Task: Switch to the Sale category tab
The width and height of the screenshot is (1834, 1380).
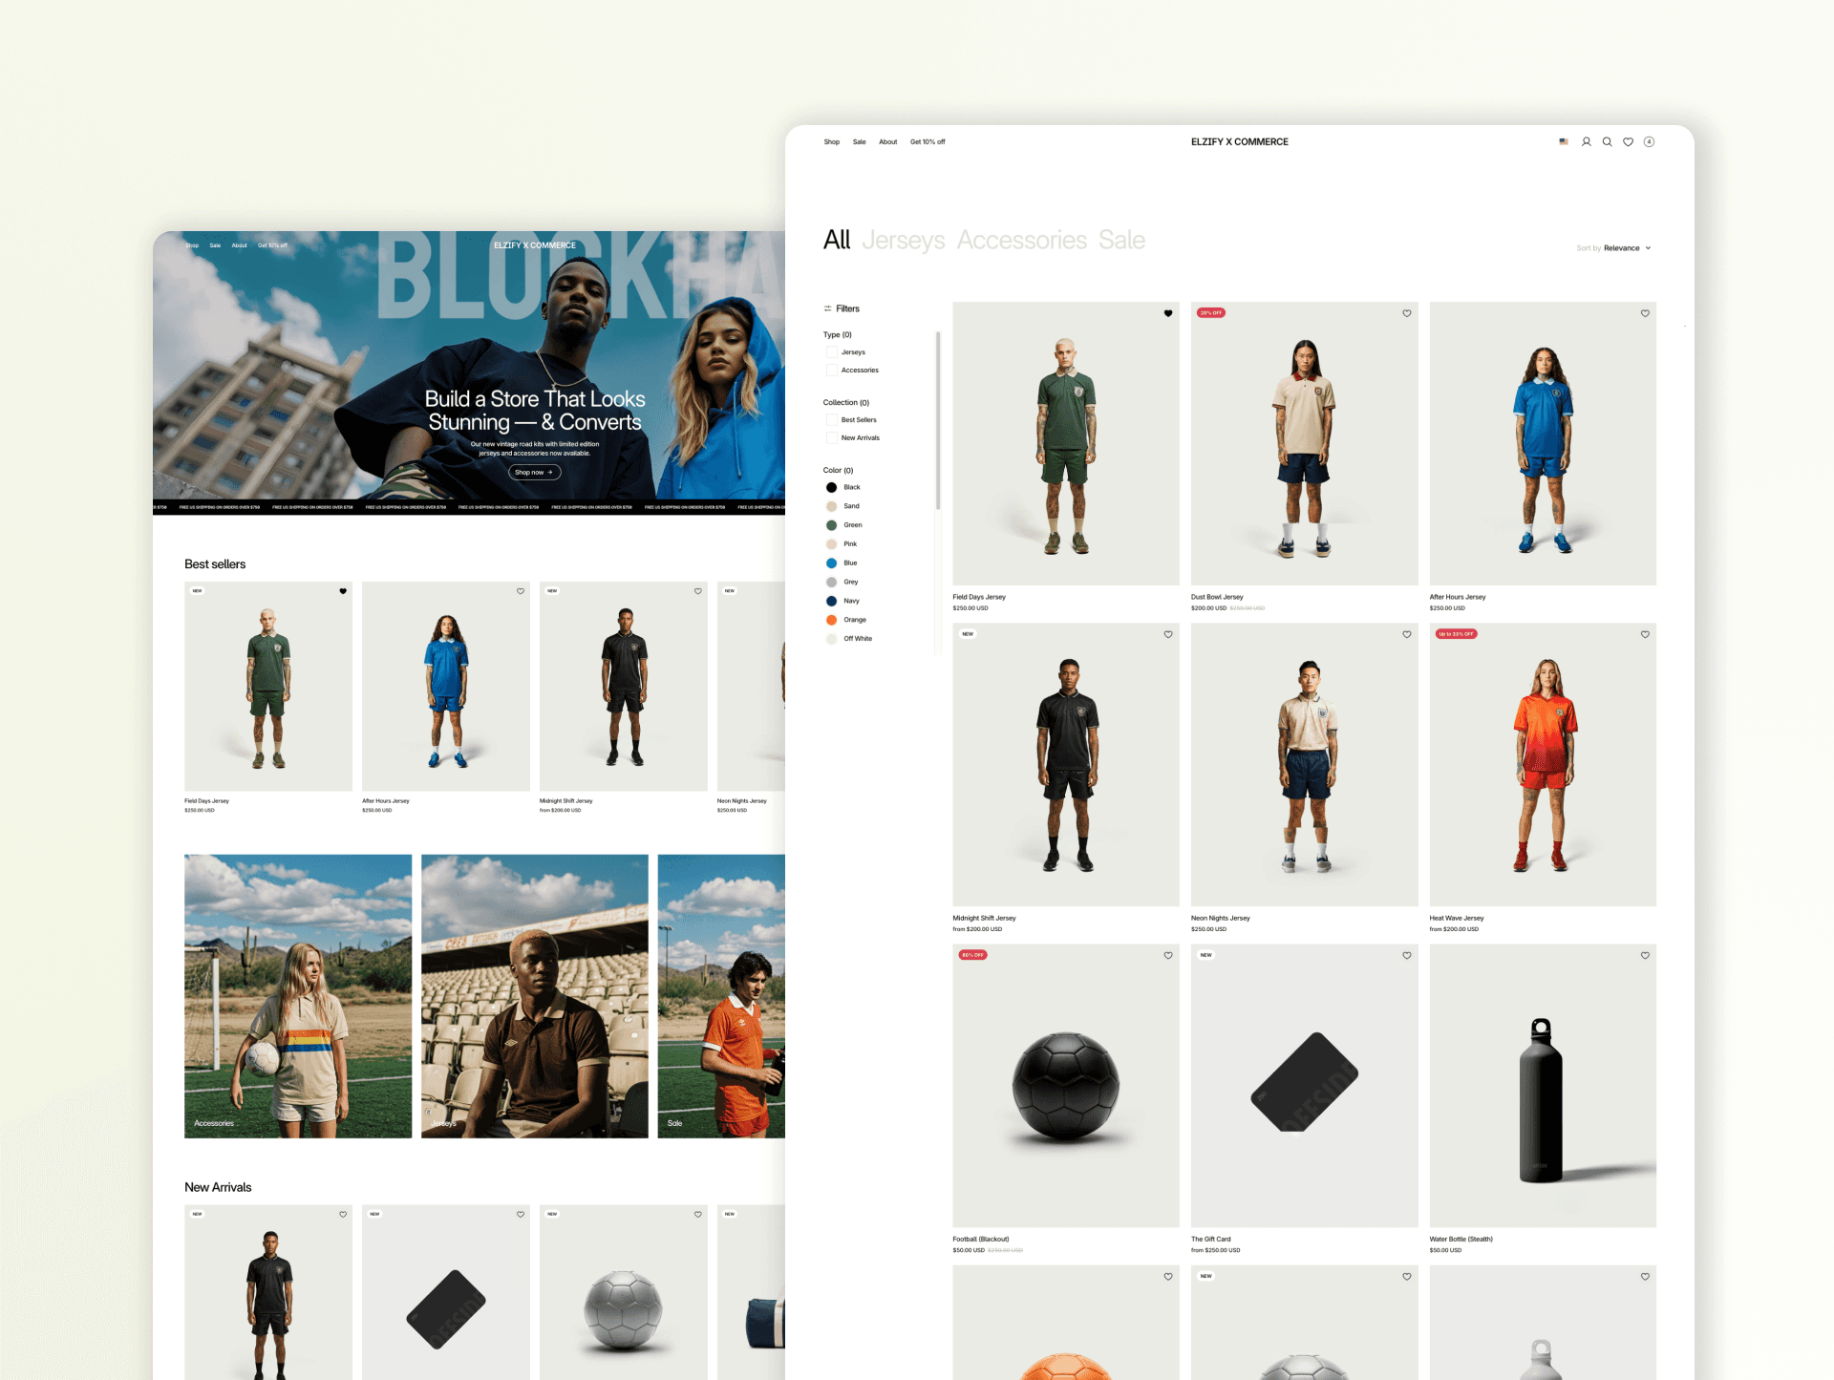Action: [1121, 240]
